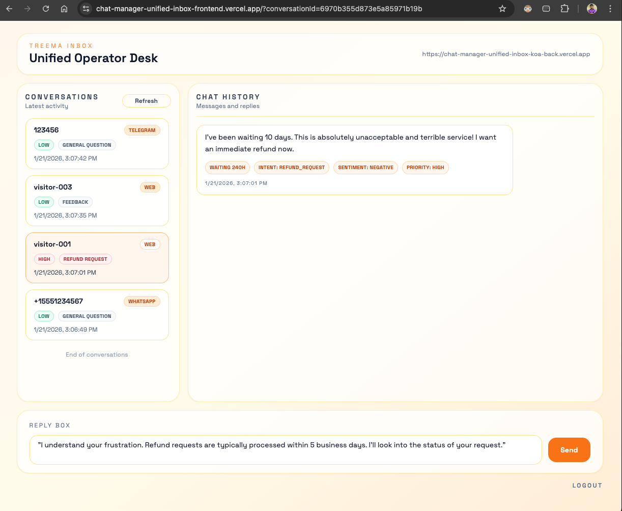Select the +15551234567 WhatsApp conversation
The image size is (622, 511).
(x=97, y=315)
